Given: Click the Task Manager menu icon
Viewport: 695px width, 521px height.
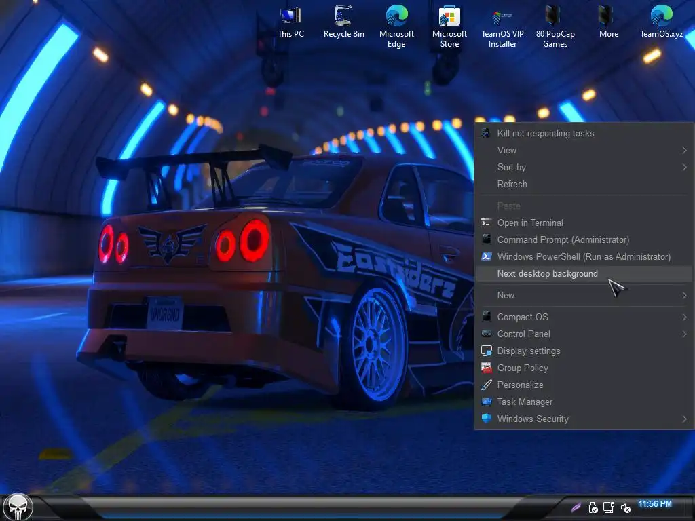Looking at the screenshot, I should (486, 402).
